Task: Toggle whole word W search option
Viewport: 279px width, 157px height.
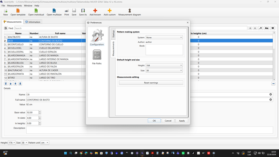Action: point(273,28)
